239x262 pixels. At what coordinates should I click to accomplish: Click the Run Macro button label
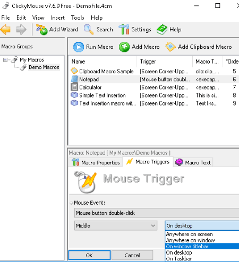[100, 47]
